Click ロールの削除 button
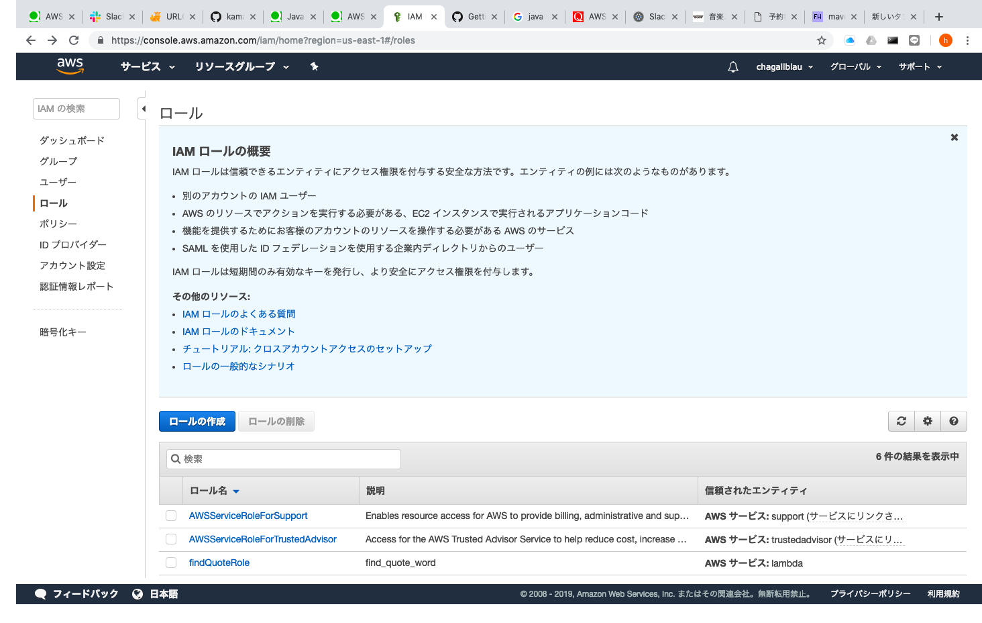The width and height of the screenshot is (982, 623). [x=276, y=421]
